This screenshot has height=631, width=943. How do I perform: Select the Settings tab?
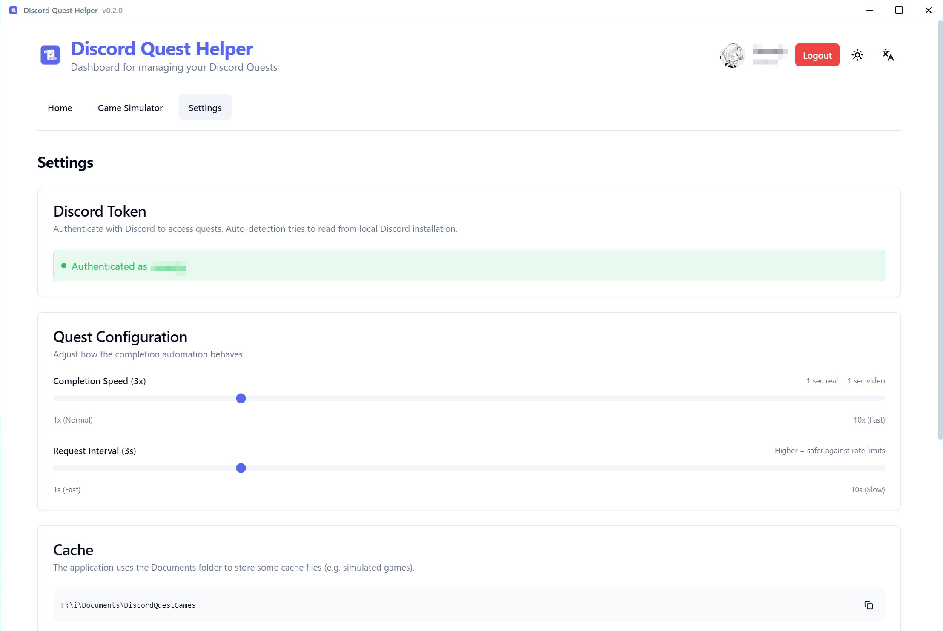pos(205,108)
